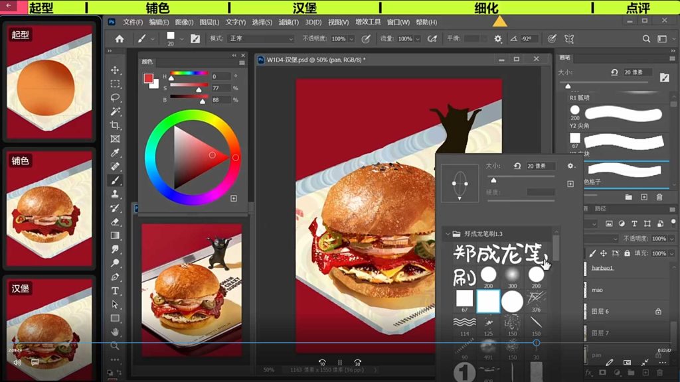Collapse the 郑成龙笔刷1.3 brush folder

point(448,234)
